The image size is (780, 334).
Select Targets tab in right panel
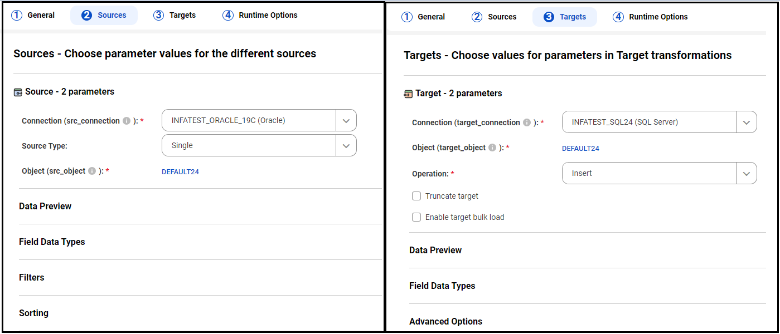[565, 17]
